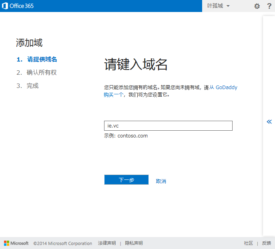Click the Office 365 logo icon
This screenshot has width=275, height=249.
[6, 6]
